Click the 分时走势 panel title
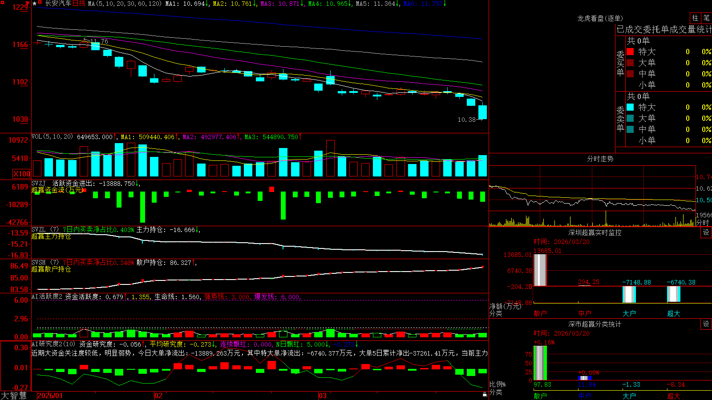The height and width of the screenshot is (400, 712). pyautogui.click(x=600, y=159)
